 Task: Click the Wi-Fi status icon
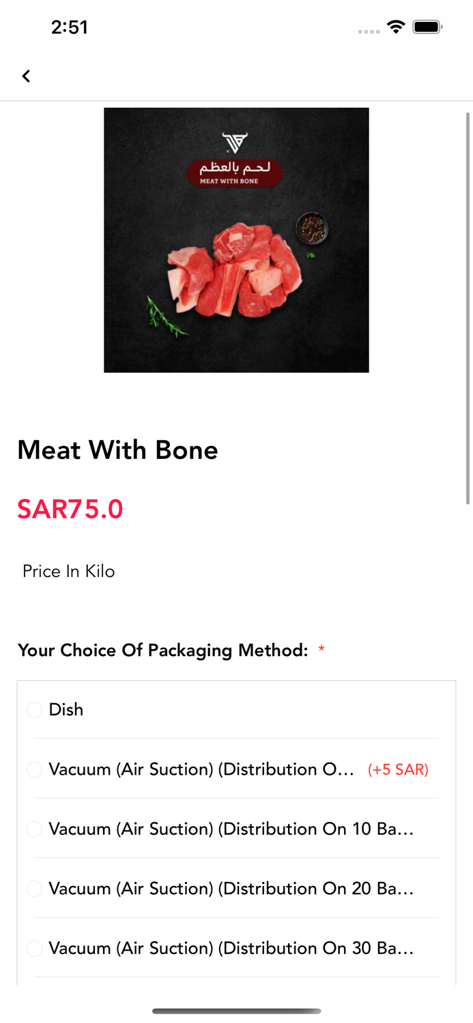[x=395, y=27]
